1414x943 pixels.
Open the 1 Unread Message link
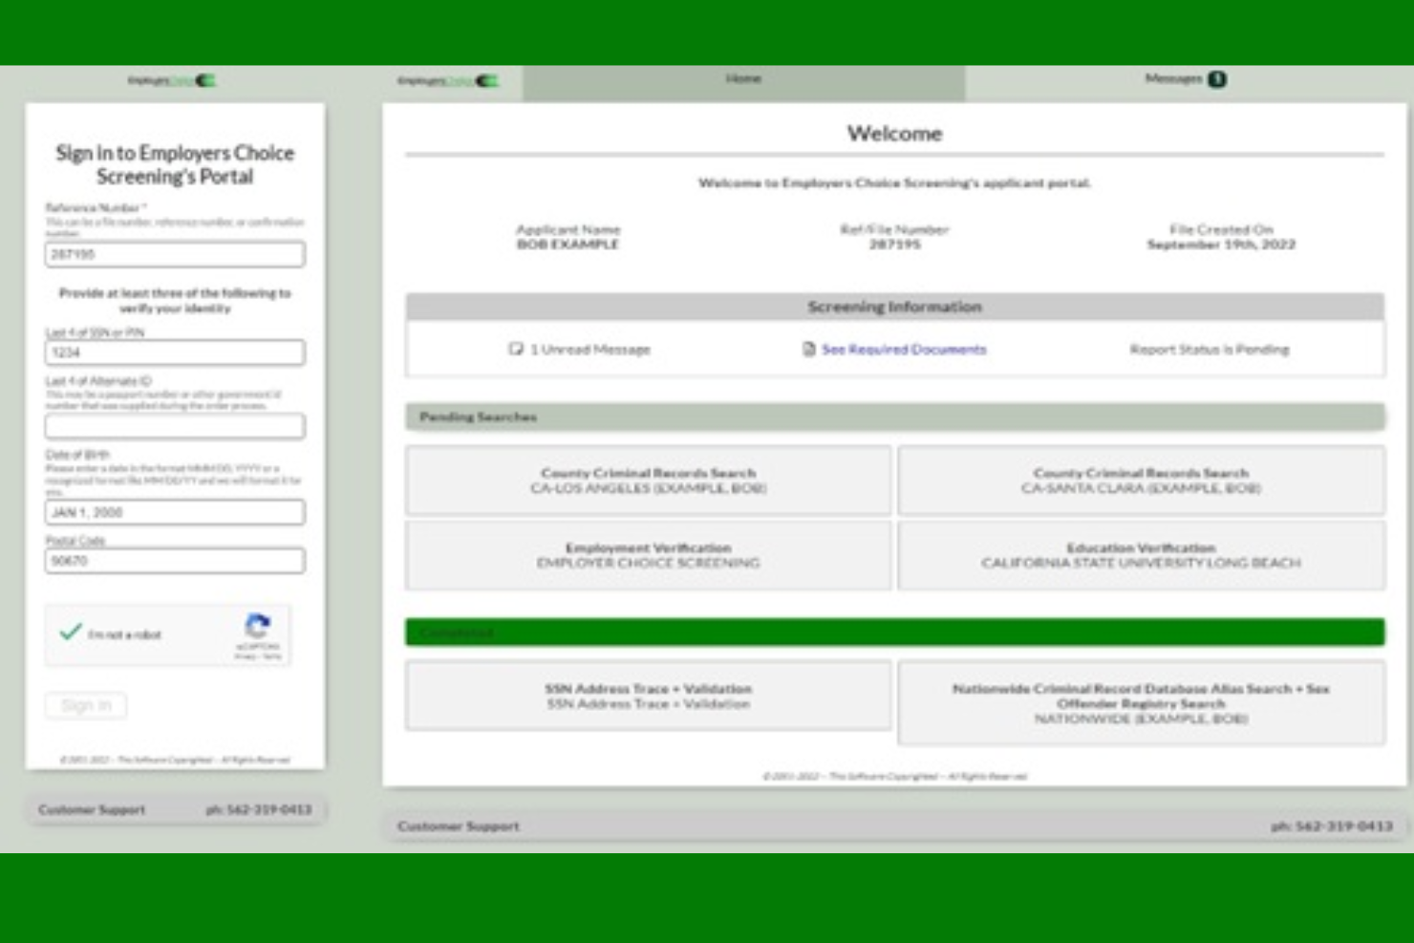(x=589, y=349)
